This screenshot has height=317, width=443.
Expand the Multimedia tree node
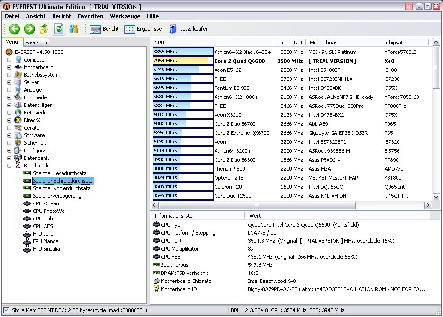(x=9, y=97)
